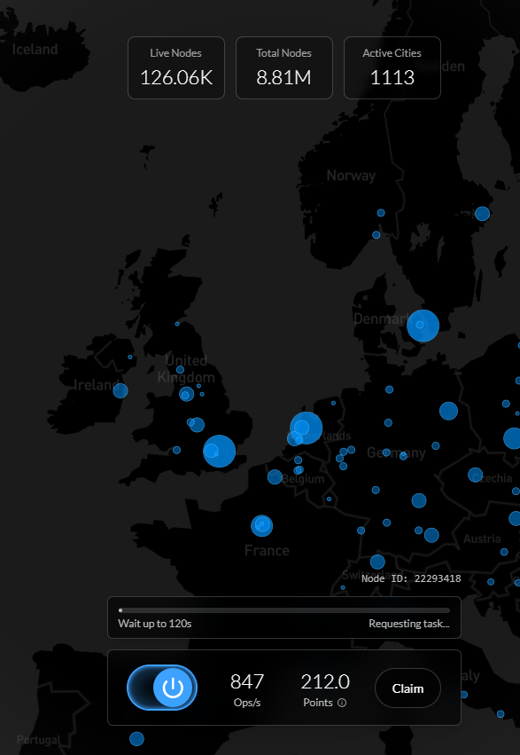Click the Iceland map label

point(35,49)
